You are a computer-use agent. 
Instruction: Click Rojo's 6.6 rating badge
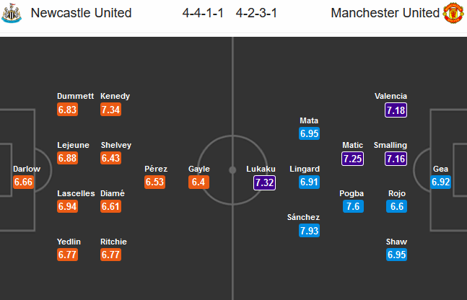[396, 207]
